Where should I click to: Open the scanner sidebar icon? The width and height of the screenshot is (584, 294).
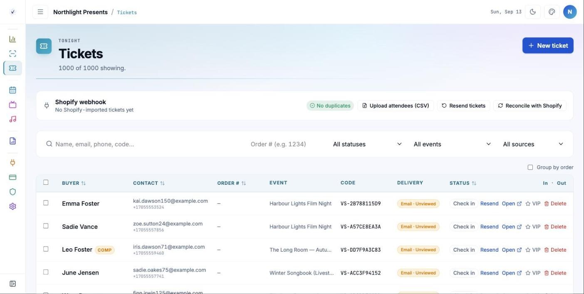pyautogui.click(x=12, y=54)
